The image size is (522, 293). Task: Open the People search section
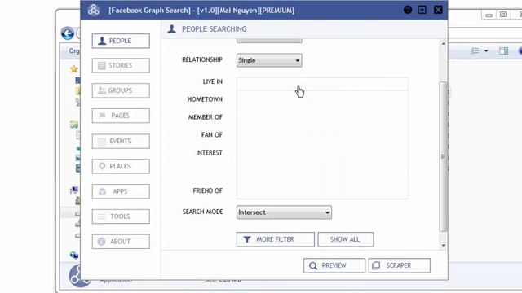pos(121,41)
